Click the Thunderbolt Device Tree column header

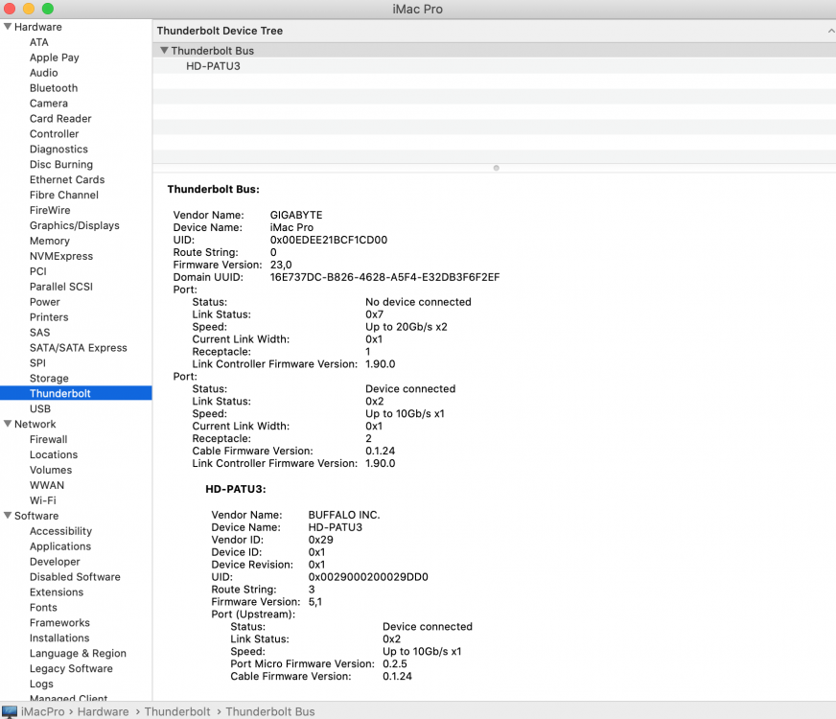pos(494,31)
